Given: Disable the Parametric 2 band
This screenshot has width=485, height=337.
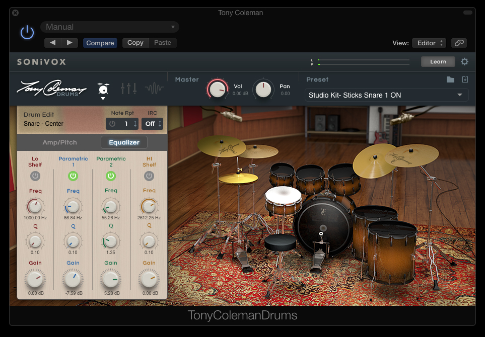Looking at the screenshot, I should click(111, 176).
